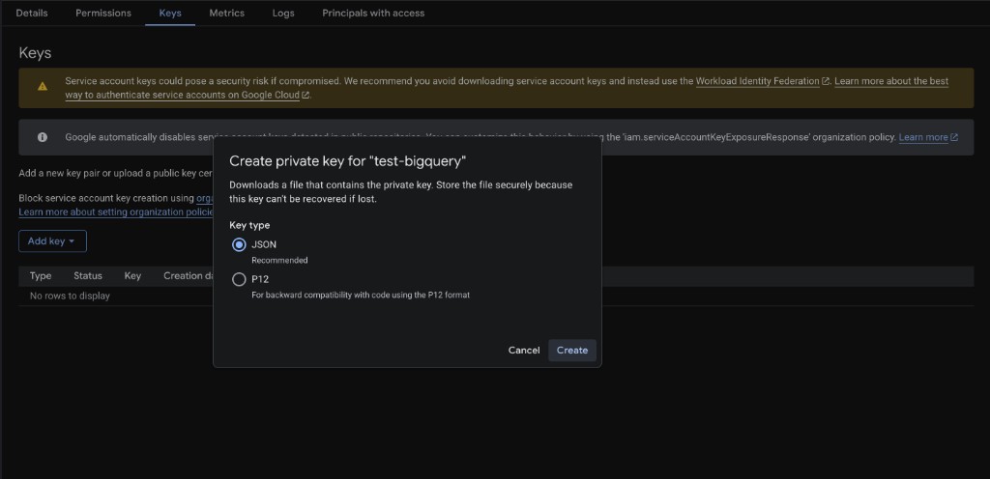Switch to the Metrics tab
This screenshot has width=990, height=479.
[226, 13]
